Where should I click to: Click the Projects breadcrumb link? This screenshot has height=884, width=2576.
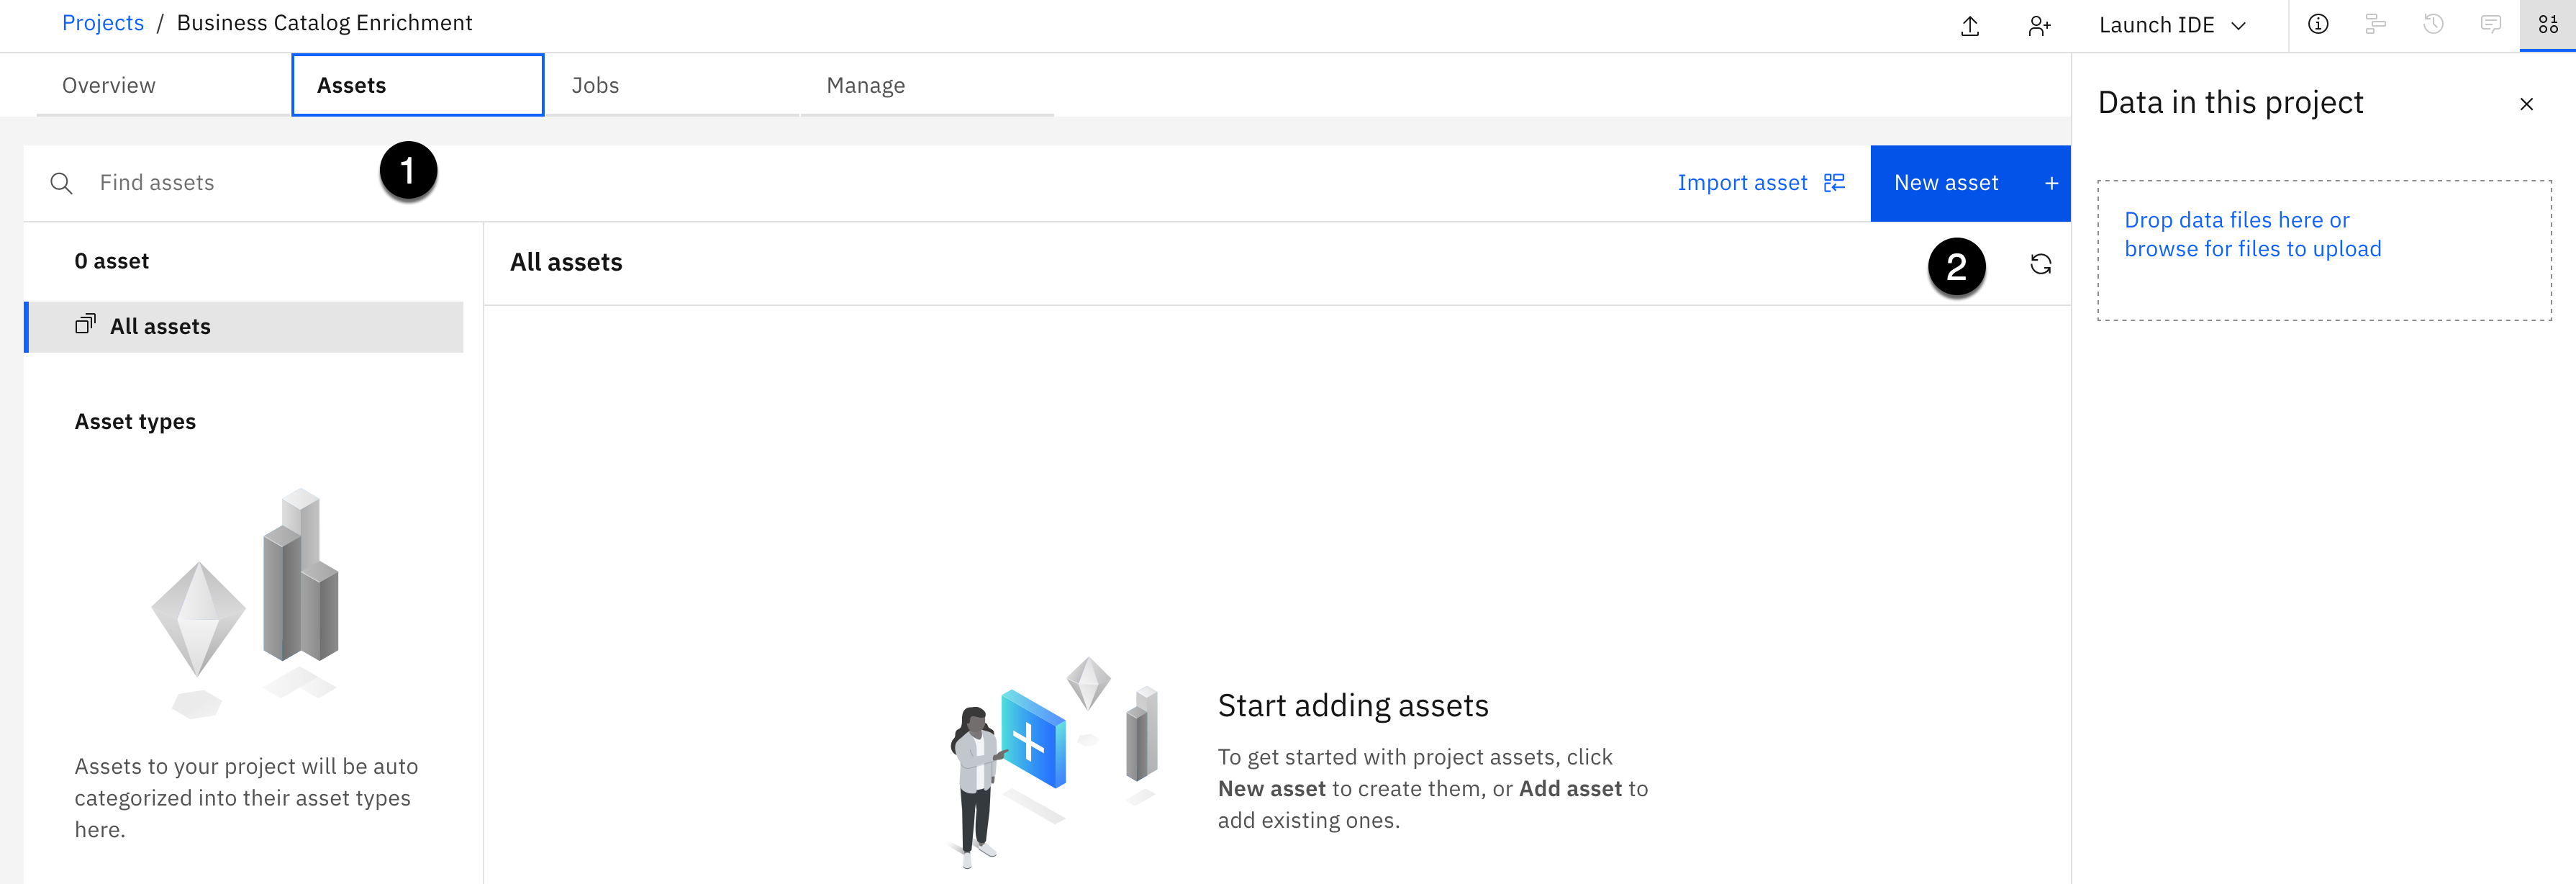(103, 23)
